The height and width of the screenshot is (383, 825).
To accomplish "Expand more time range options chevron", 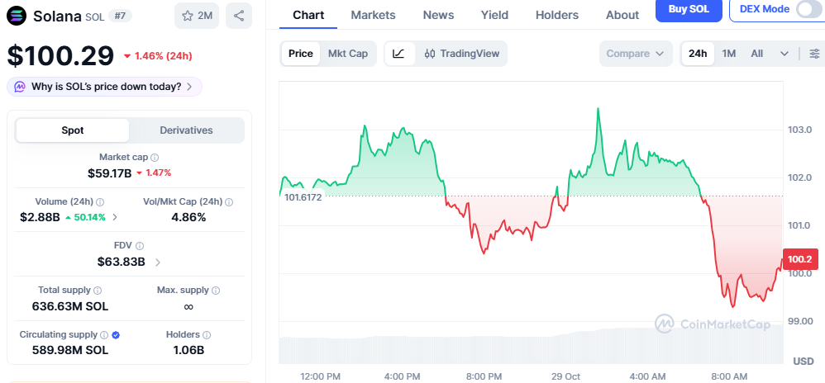I will coord(784,54).
